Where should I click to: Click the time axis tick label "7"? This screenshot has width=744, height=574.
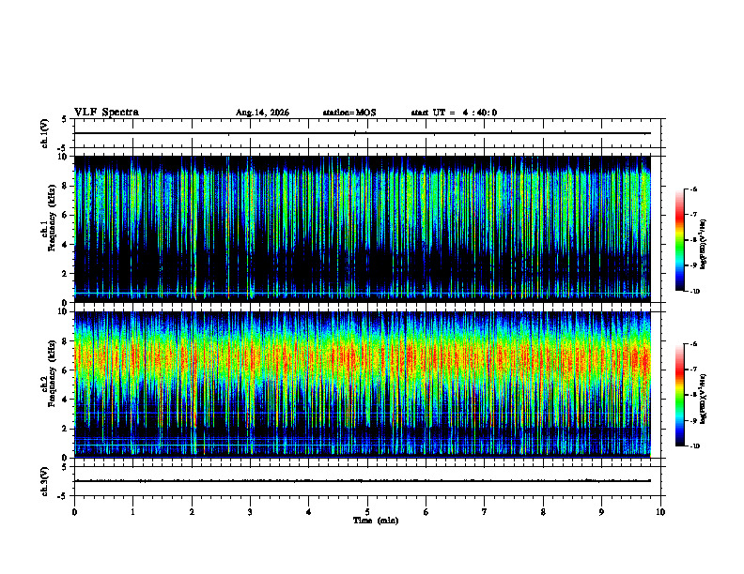[485, 512]
